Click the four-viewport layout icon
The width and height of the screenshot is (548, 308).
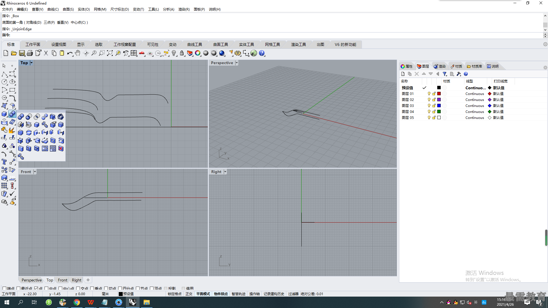click(x=134, y=53)
